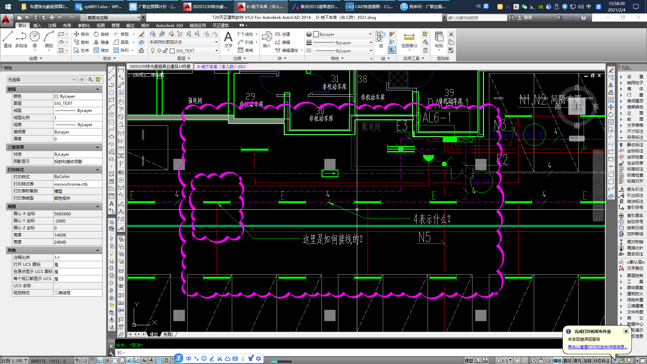Open the SIG_TEXT current layer dropdown
The height and width of the screenshot is (364, 647).
(x=183, y=51)
